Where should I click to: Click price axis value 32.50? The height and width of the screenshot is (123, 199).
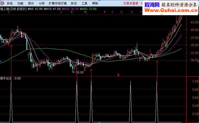click(x=195, y=53)
